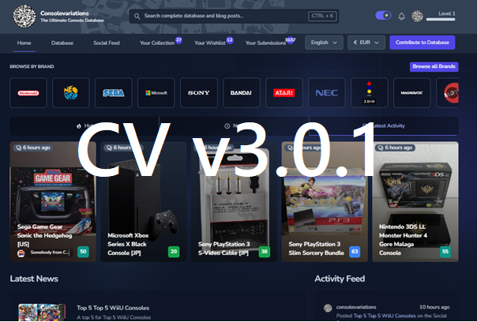Select the Nintendo brand tile
477x322 pixels.
[x=28, y=93]
